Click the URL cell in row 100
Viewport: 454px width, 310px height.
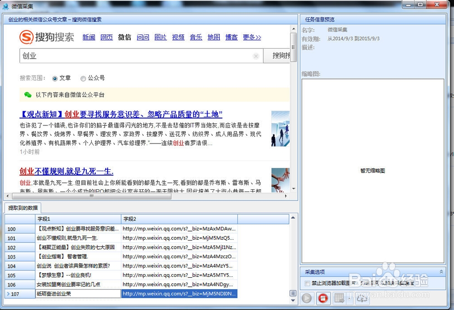(x=179, y=229)
